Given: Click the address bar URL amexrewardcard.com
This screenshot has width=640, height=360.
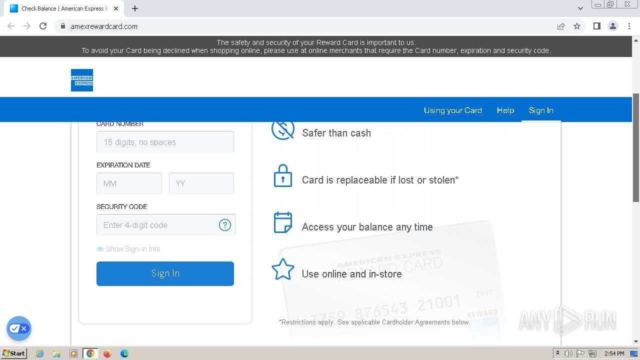Looking at the screenshot, I should click(x=104, y=26).
